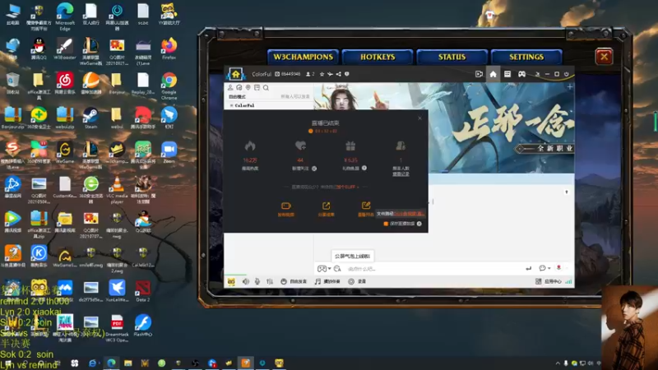Viewport: 658px width, 370px height.
Task: Click the yellow house channel logo
Action: pyautogui.click(x=236, y=74)
